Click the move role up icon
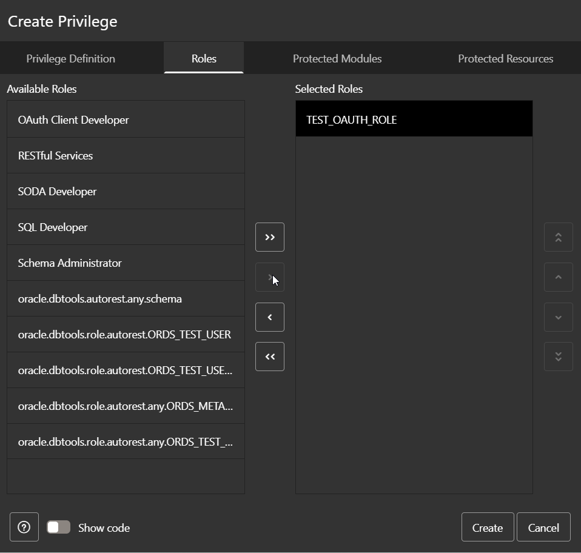This screenshot has width=581, height=553. click(558, 276)
